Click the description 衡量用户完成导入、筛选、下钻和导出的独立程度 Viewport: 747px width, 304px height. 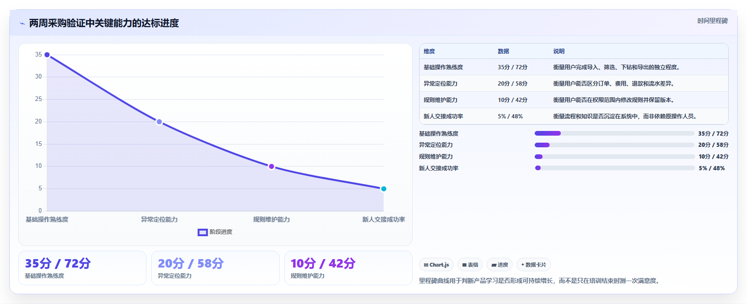(x=616, y=67)
